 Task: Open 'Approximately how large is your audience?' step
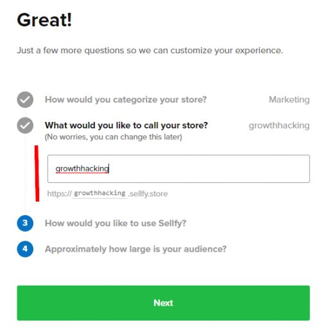click(135, 249)
